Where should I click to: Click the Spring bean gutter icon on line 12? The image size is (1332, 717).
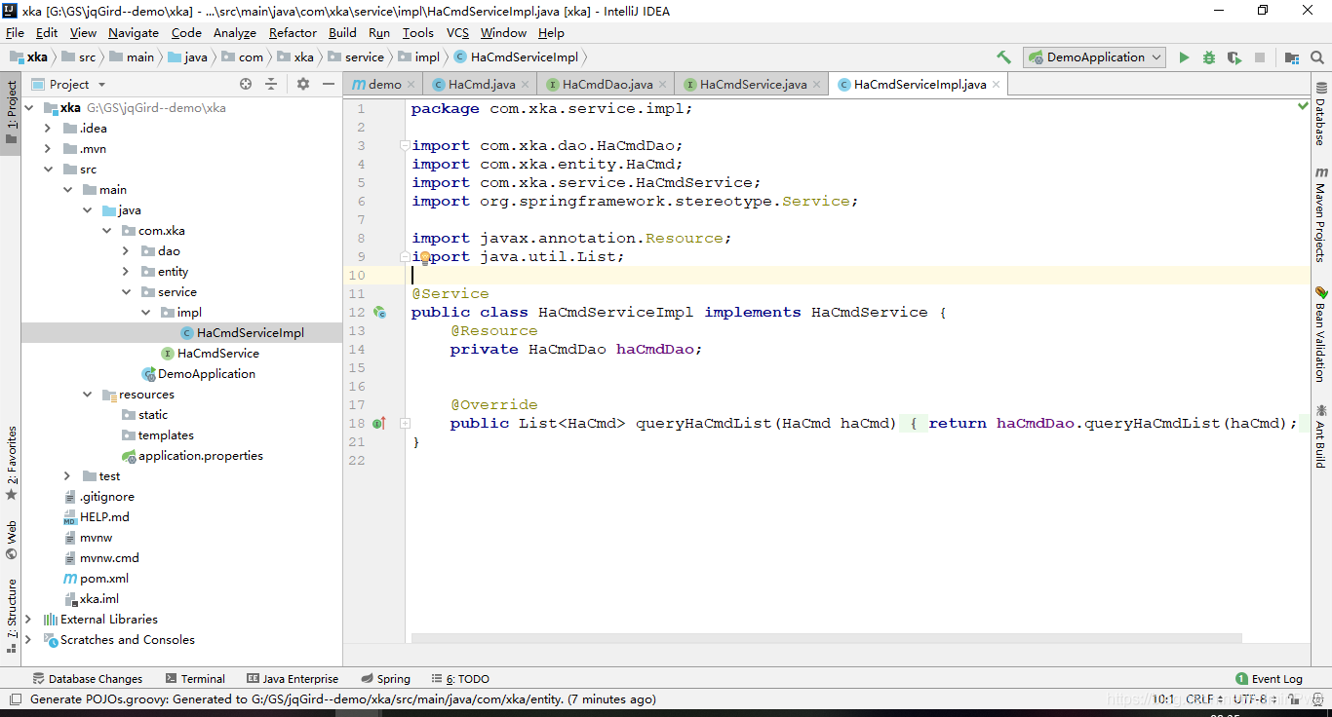pyautogui.click(x=379, y=313)
